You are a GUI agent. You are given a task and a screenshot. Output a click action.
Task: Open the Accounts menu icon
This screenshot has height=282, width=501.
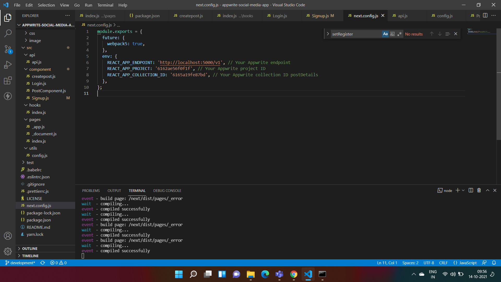click(x=8, y=236)
